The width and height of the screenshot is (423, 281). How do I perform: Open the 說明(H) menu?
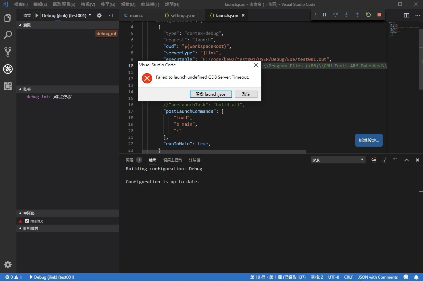point(172,4)
